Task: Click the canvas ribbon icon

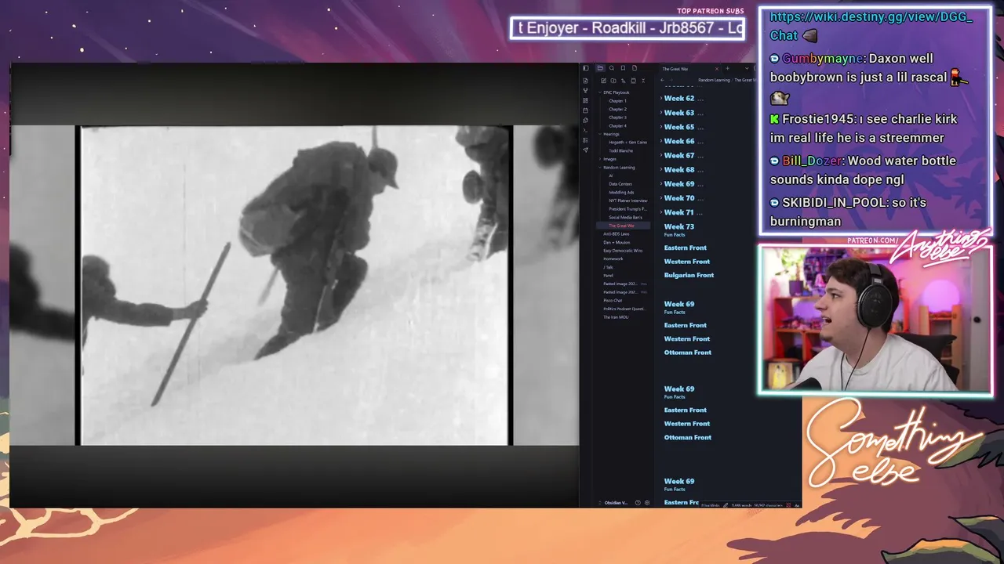Action: click(585, 100)
